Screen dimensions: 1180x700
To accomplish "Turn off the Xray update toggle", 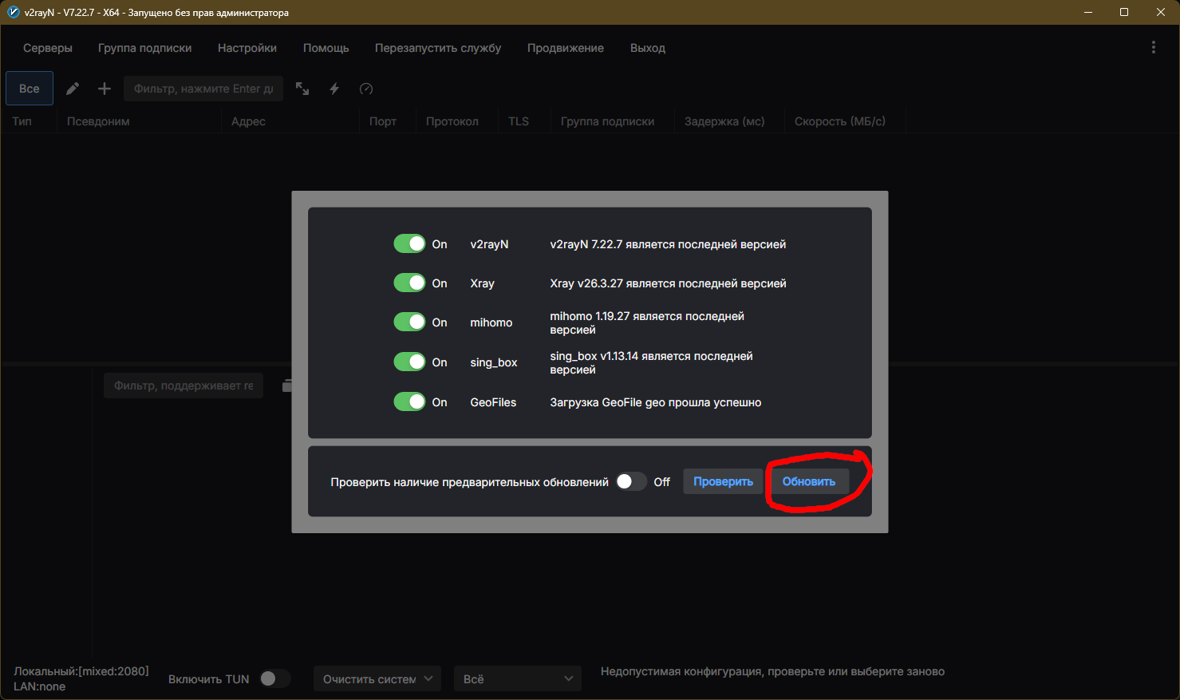I will click(410, 283).
